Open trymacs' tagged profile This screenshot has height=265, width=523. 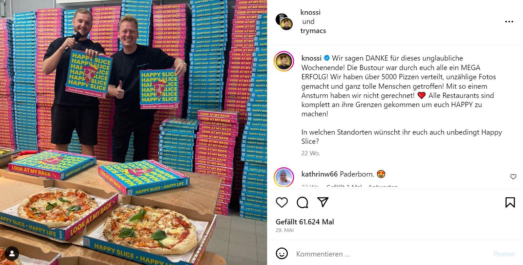pos(313,30)
